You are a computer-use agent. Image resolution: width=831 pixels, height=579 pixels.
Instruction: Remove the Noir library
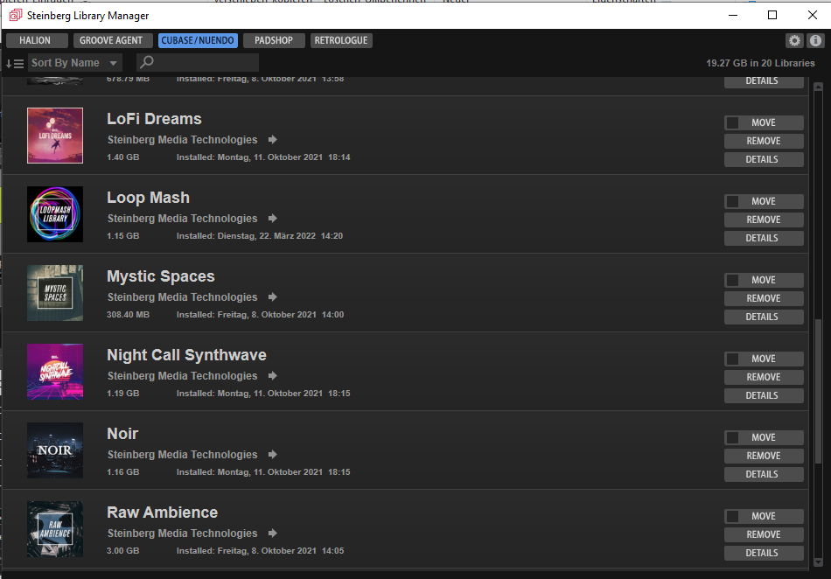[x=764, y=456]
